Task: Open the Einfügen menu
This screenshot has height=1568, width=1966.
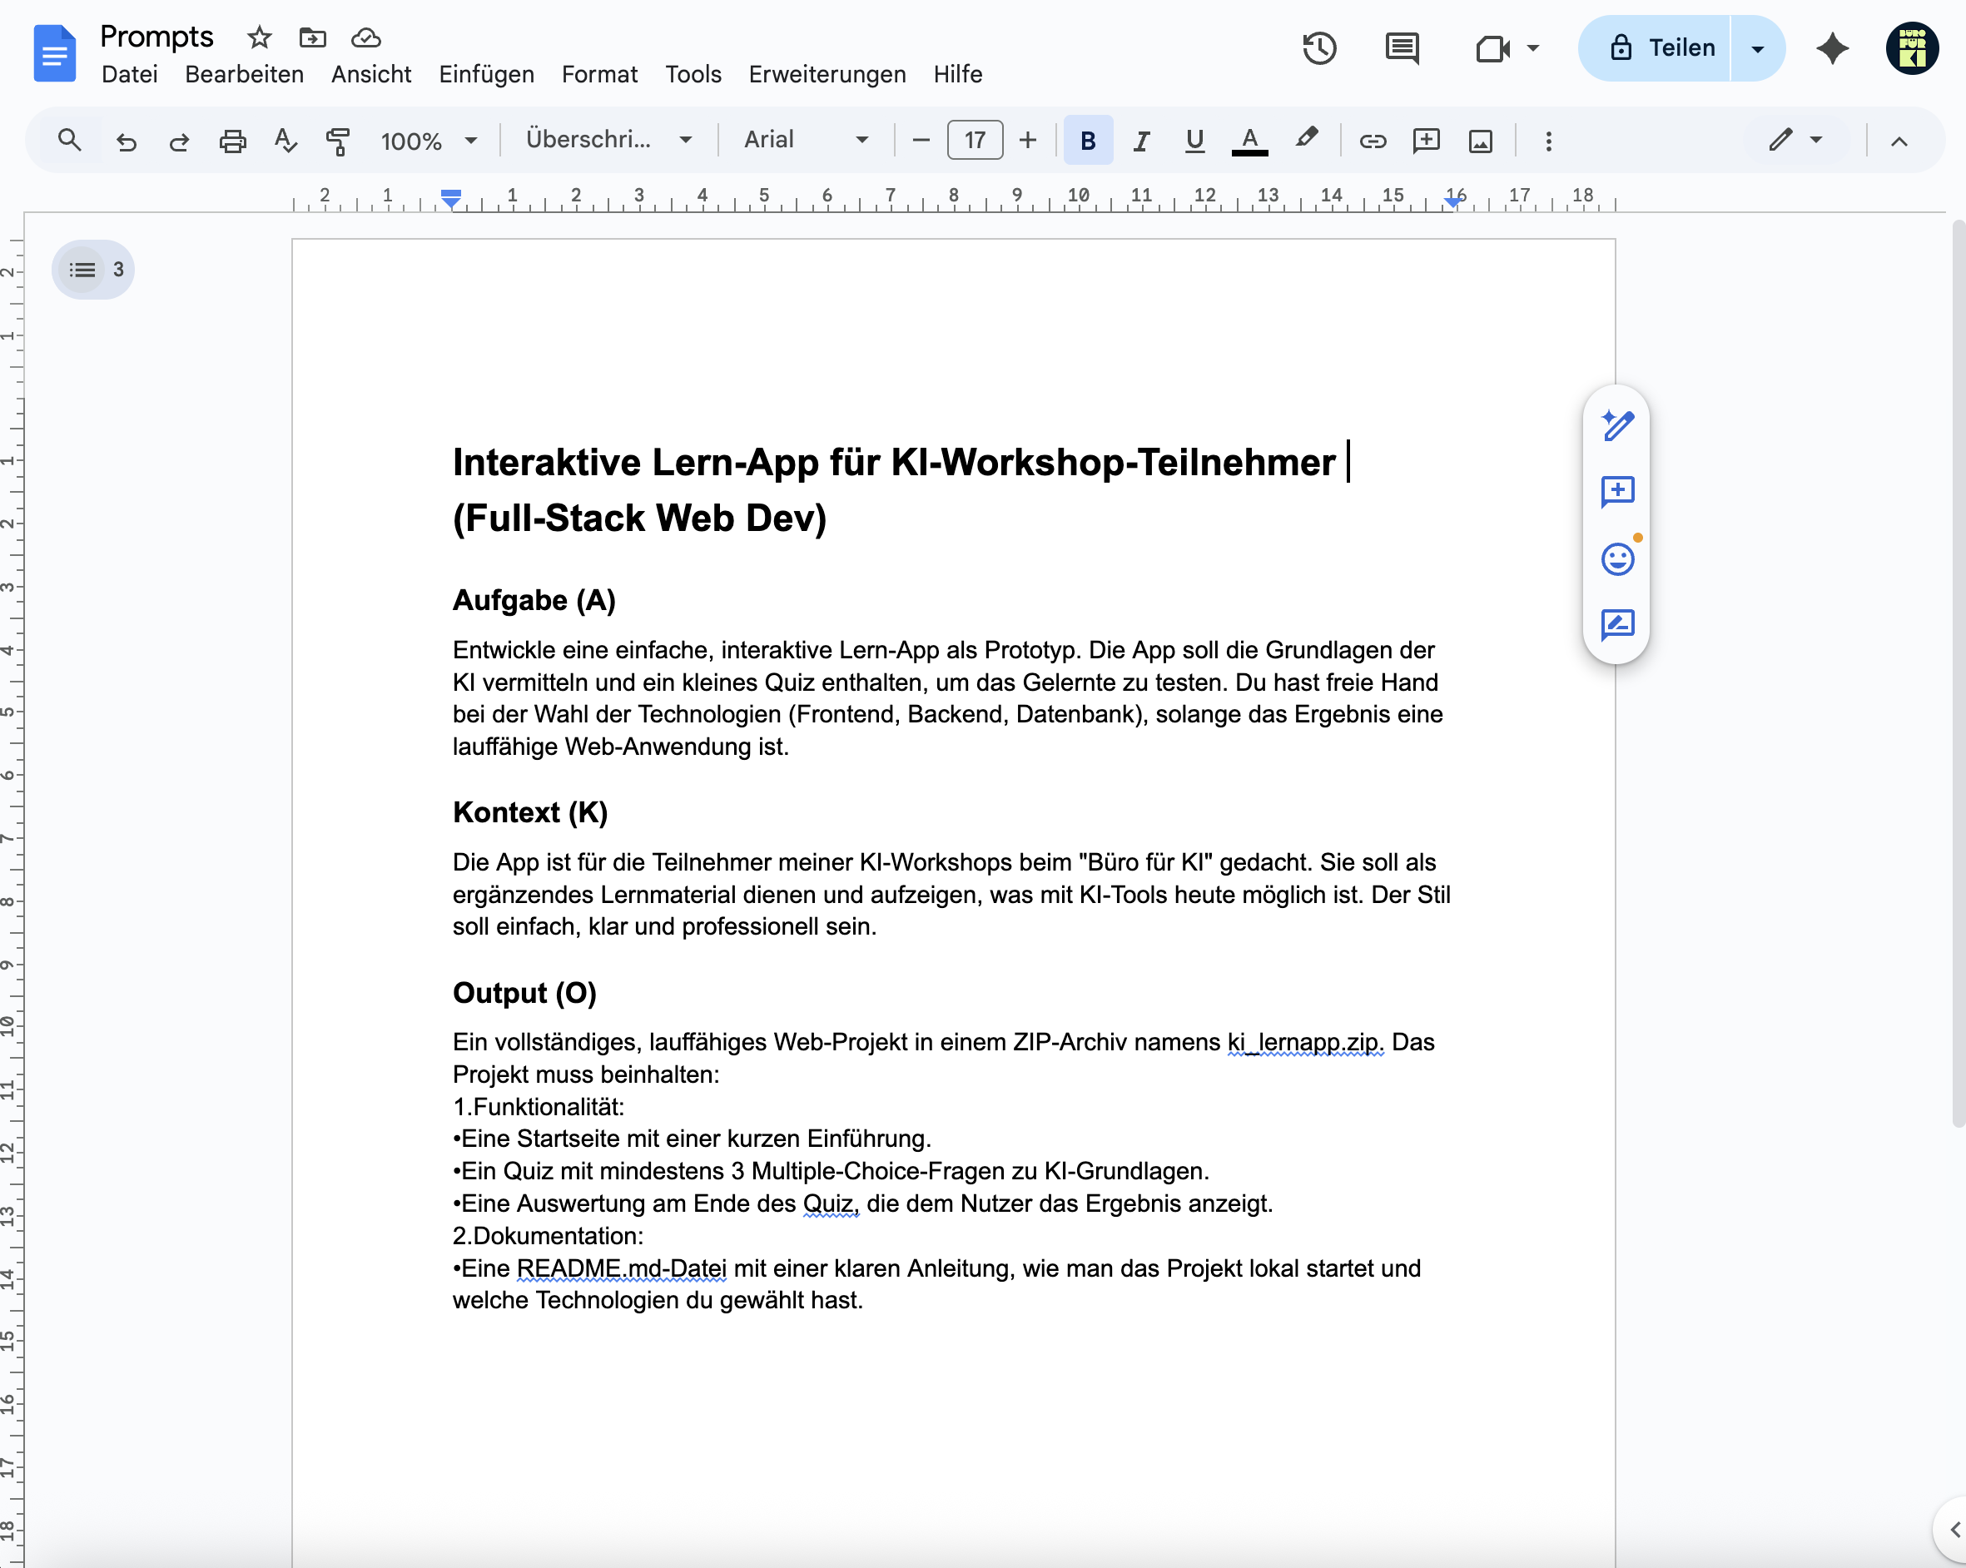Action: pyautogui.click(x=486, y=74)
